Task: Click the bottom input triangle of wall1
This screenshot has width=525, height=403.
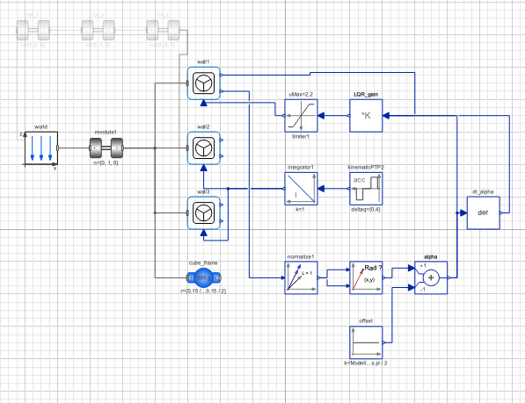Action: coord(203,103)
